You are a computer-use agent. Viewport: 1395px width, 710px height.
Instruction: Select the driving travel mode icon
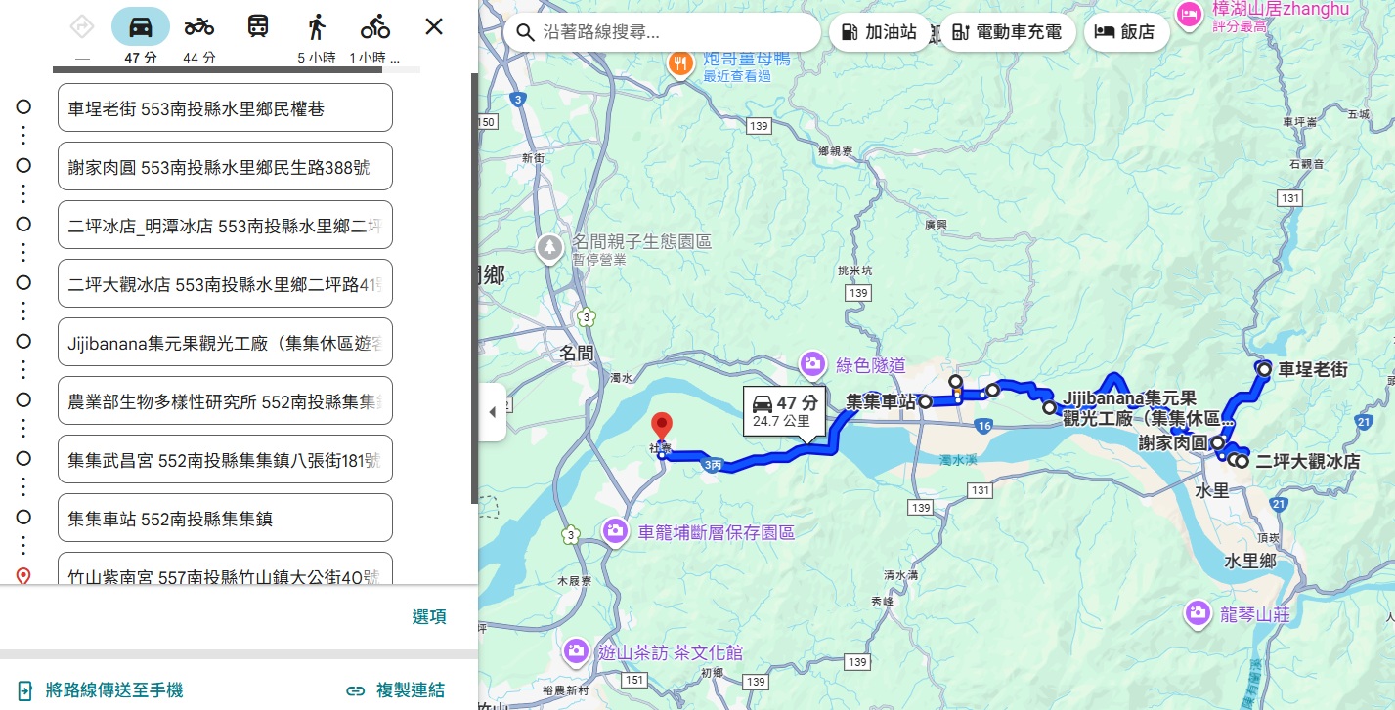pyautogui.click(x=141, y=26)
